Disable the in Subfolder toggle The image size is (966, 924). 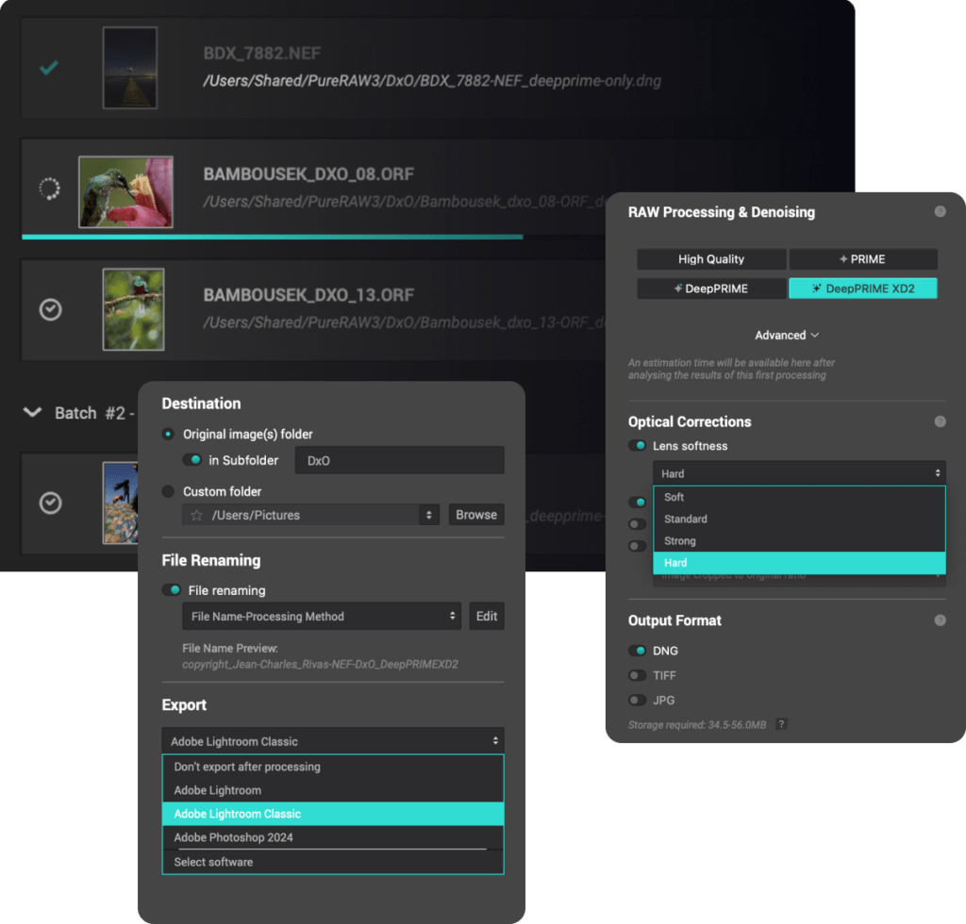(x=192, y=460)
